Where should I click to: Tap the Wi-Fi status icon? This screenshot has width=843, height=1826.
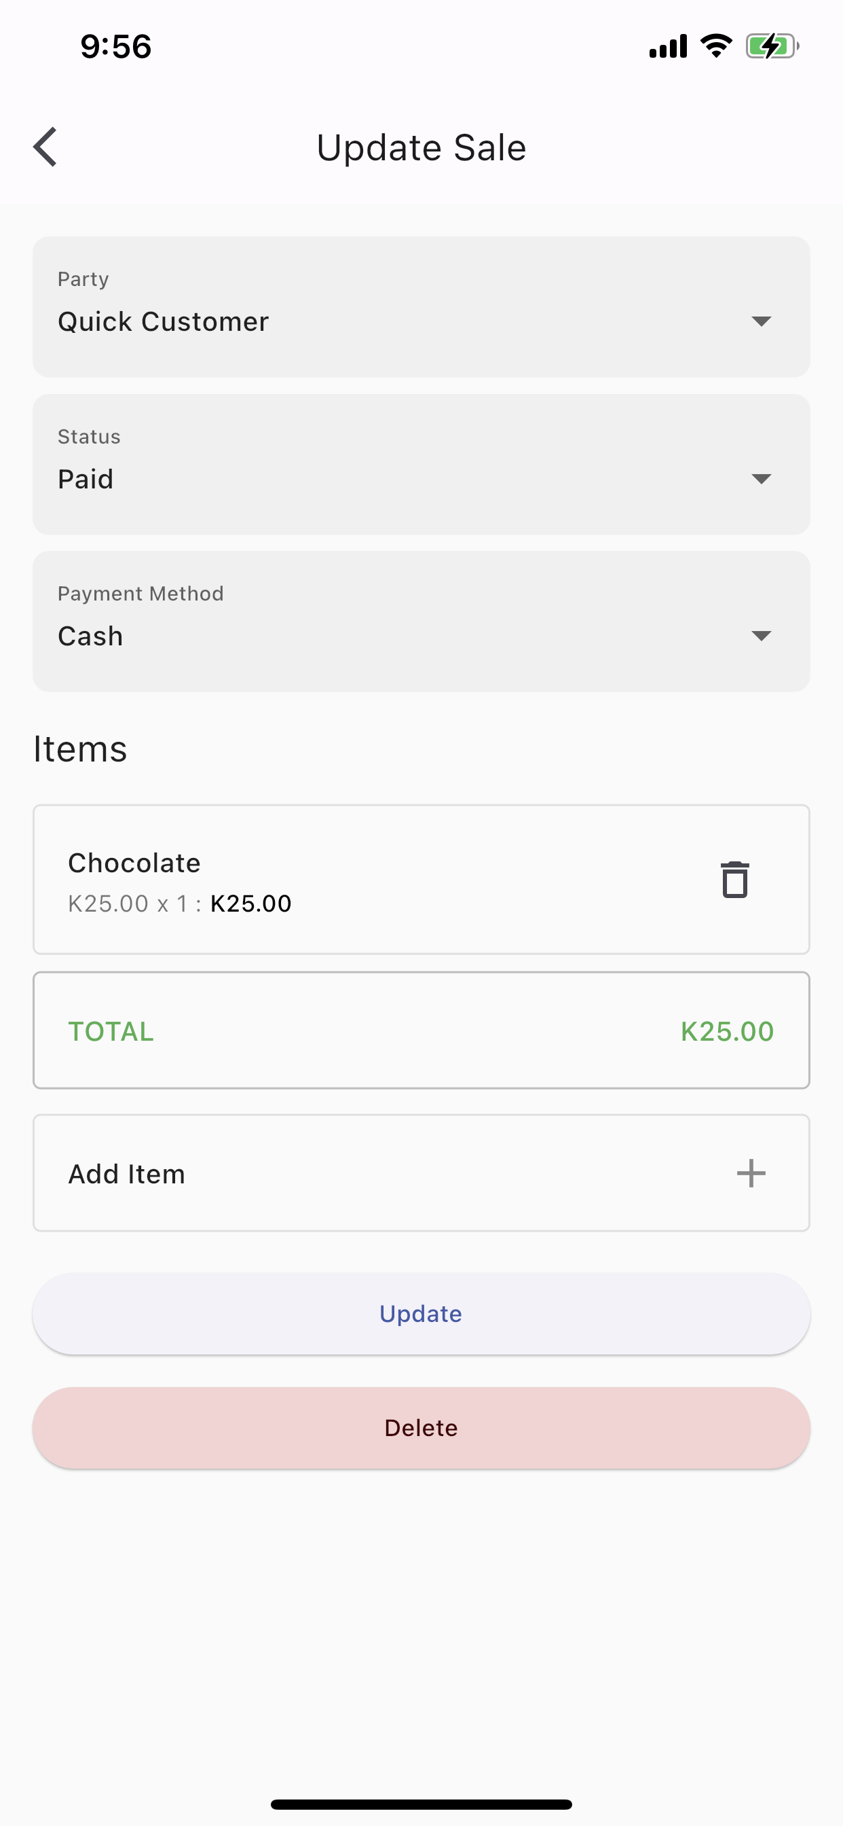coord(716,46)
